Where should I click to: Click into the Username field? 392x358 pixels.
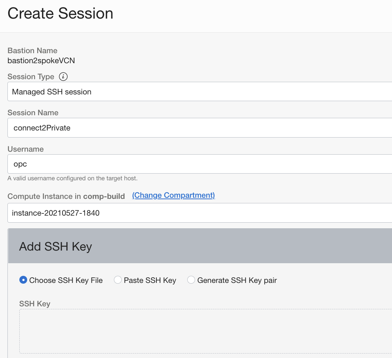click(x=200, y=164)
